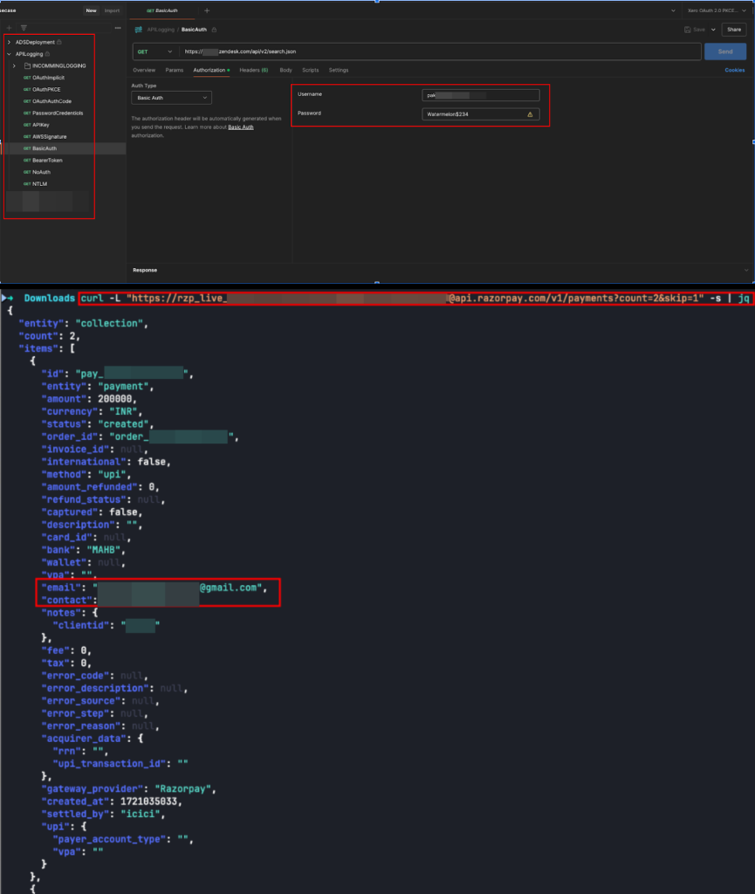Open the Scripts tab

coord(311,70)
